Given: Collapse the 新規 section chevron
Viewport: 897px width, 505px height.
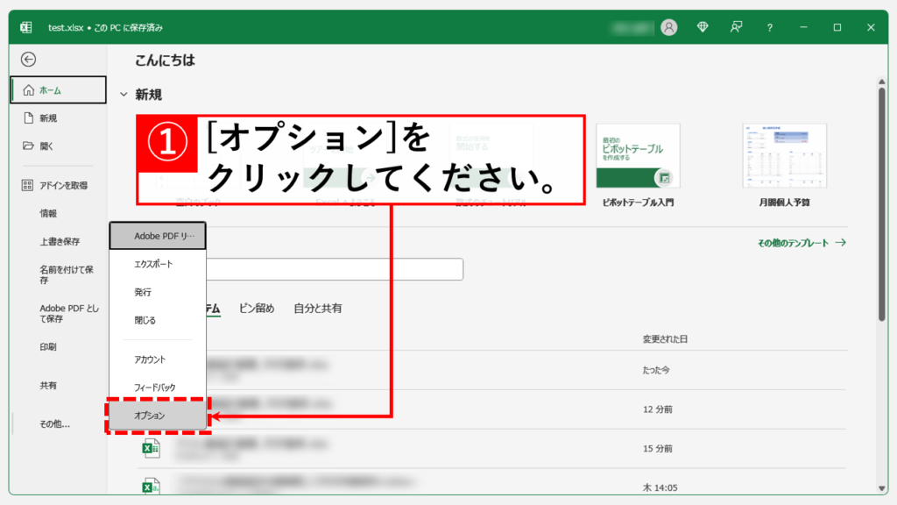Looking at the screenshot, I should [x=124, y=95].
